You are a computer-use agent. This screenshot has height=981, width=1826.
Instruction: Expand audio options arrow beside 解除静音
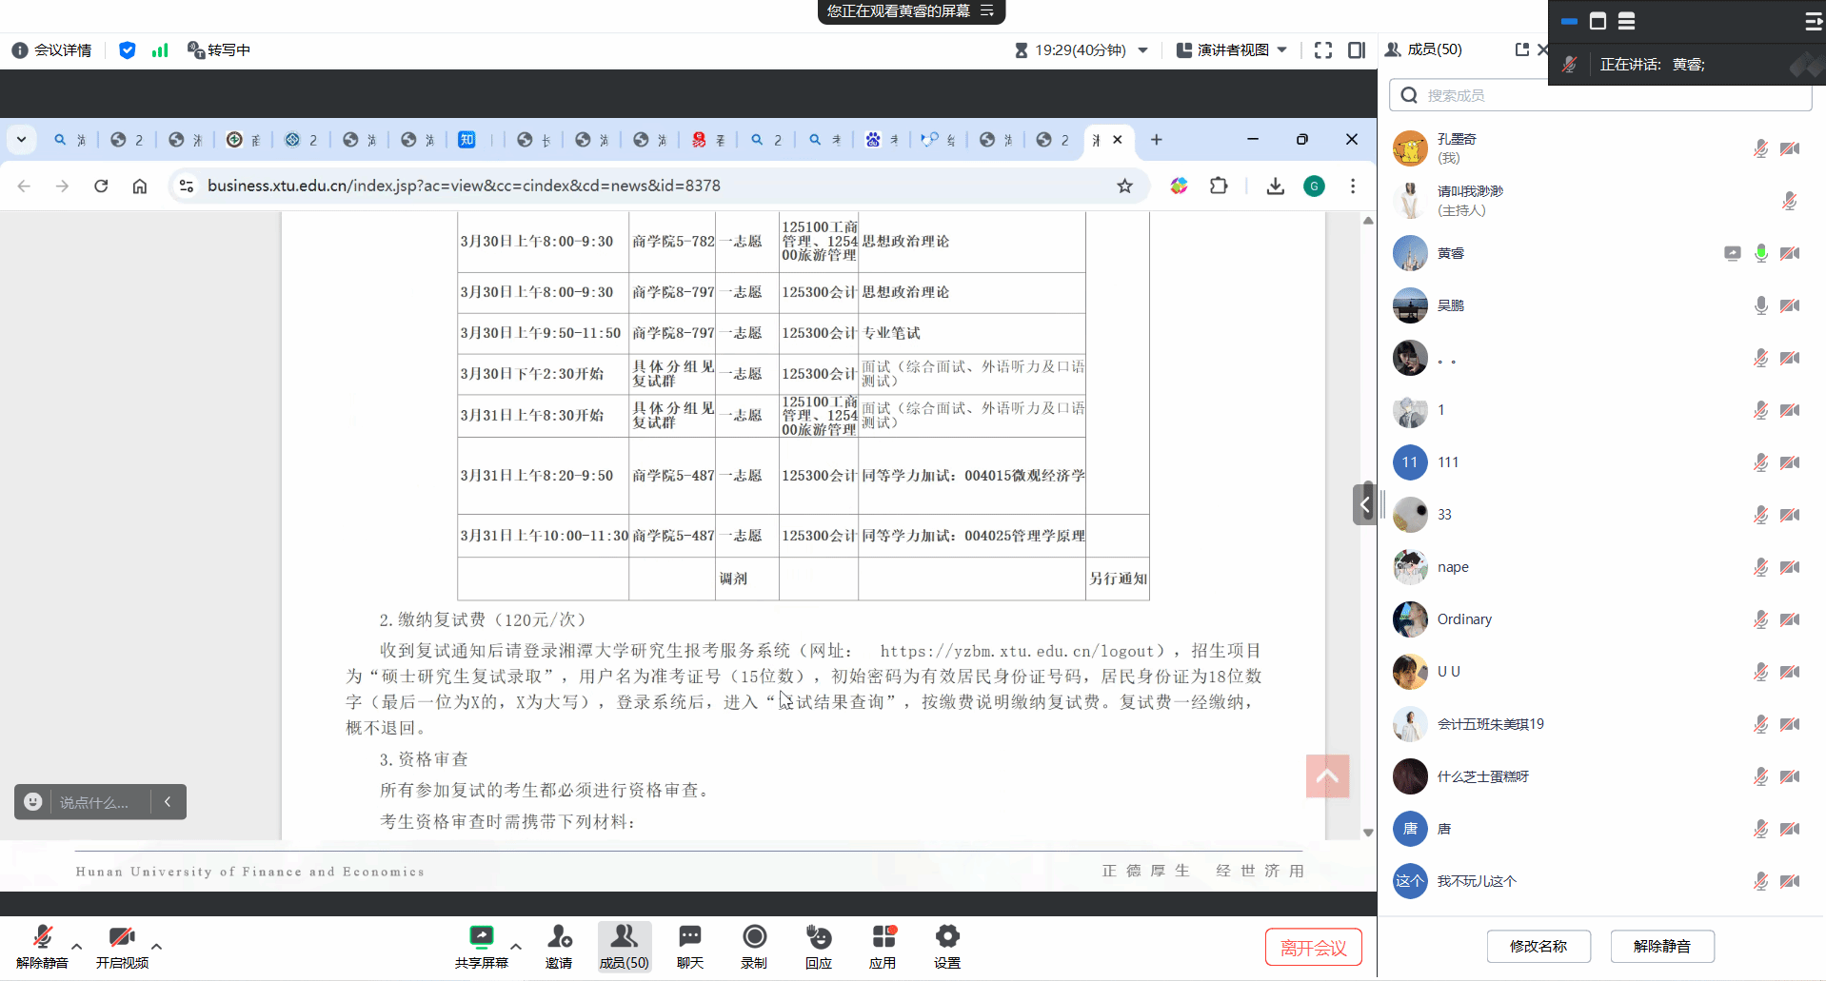77,947
